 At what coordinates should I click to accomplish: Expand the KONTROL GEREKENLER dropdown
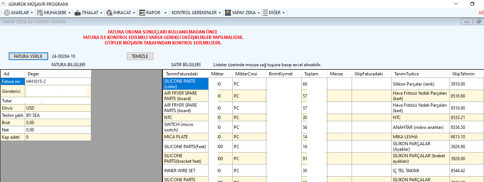tap(196, 13)
